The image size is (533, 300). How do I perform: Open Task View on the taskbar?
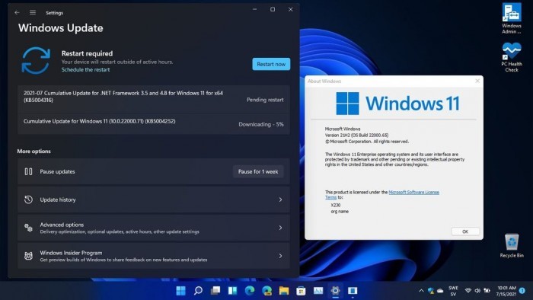tap(215, 291)
